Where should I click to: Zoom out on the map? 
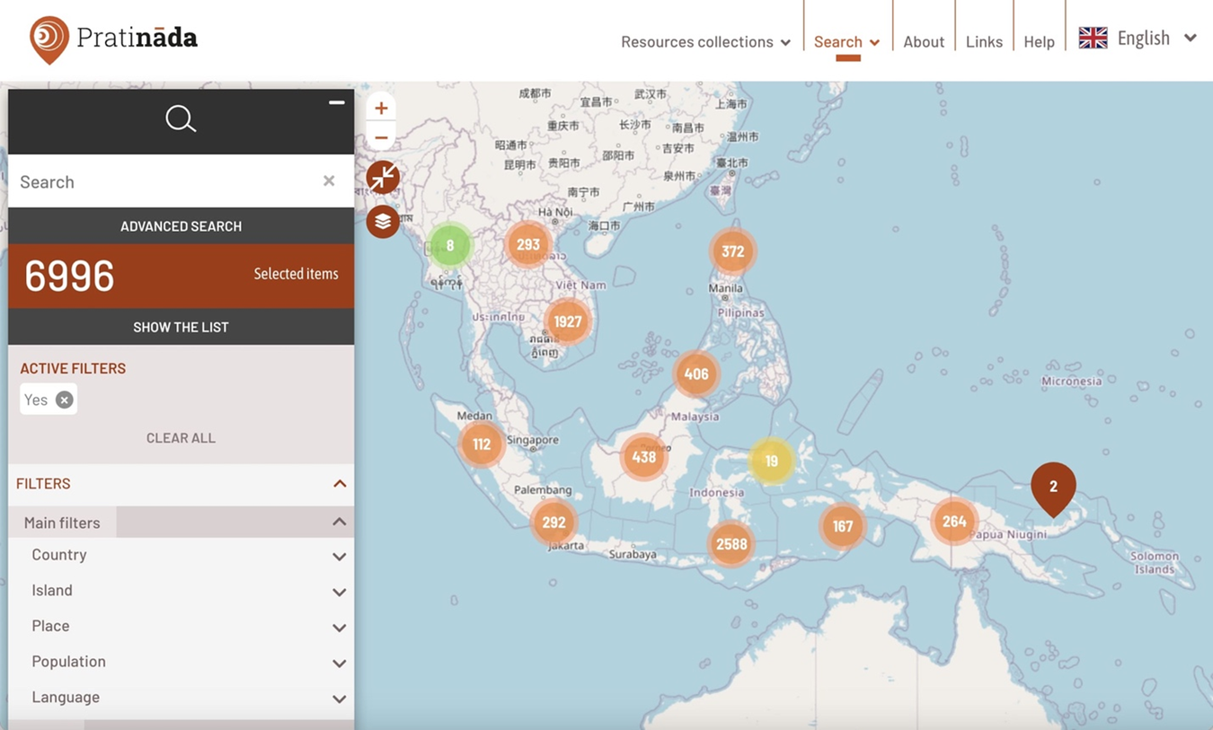[381, 137]
